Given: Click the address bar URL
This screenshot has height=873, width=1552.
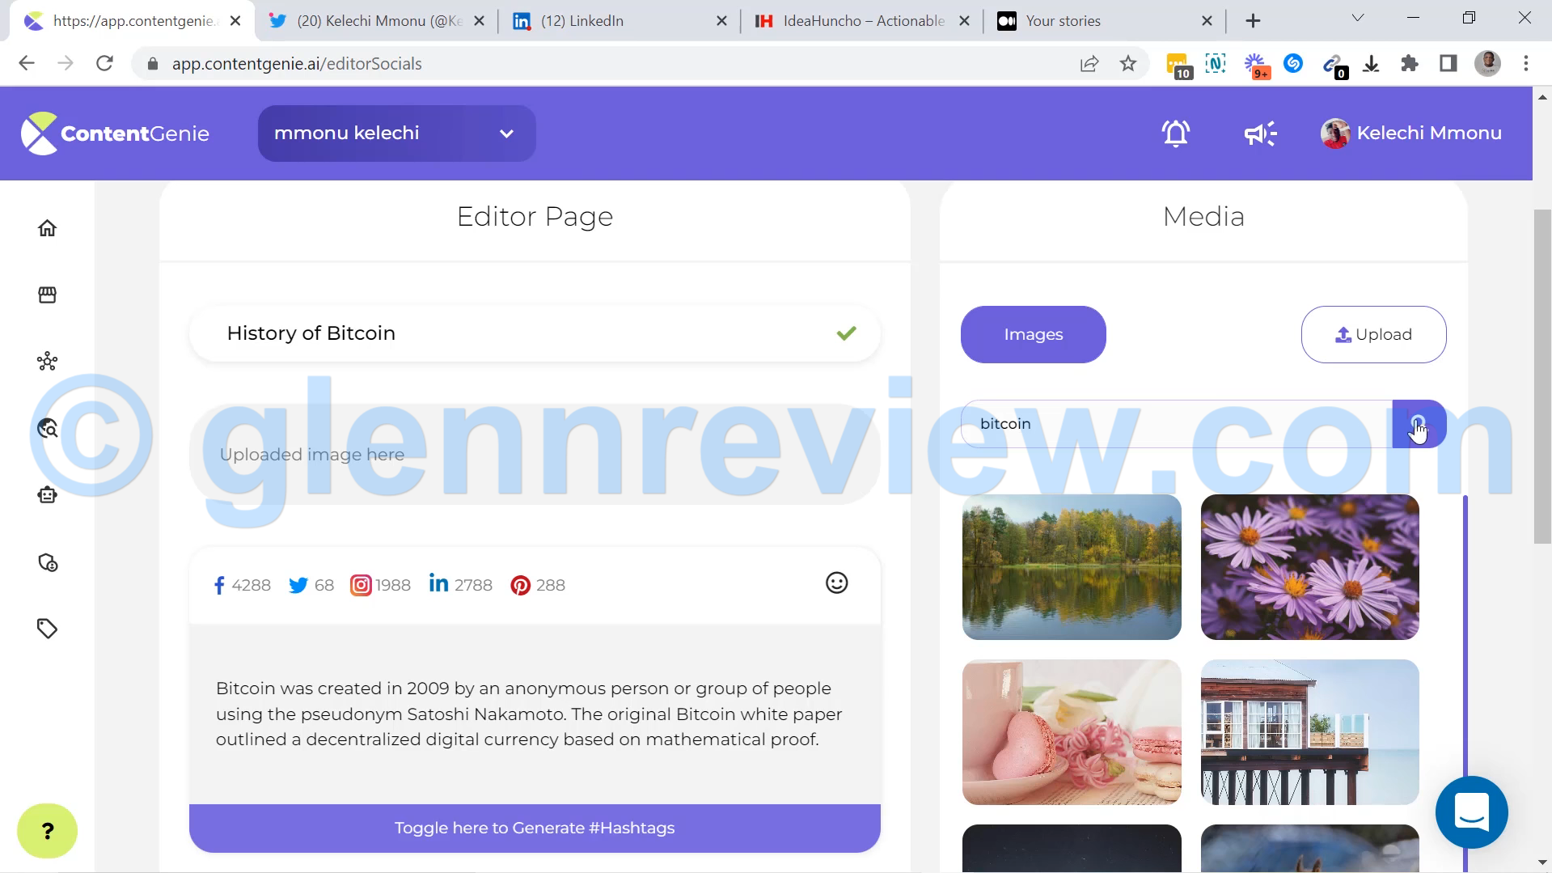Looking at the screenshot, I should point(297,64).
